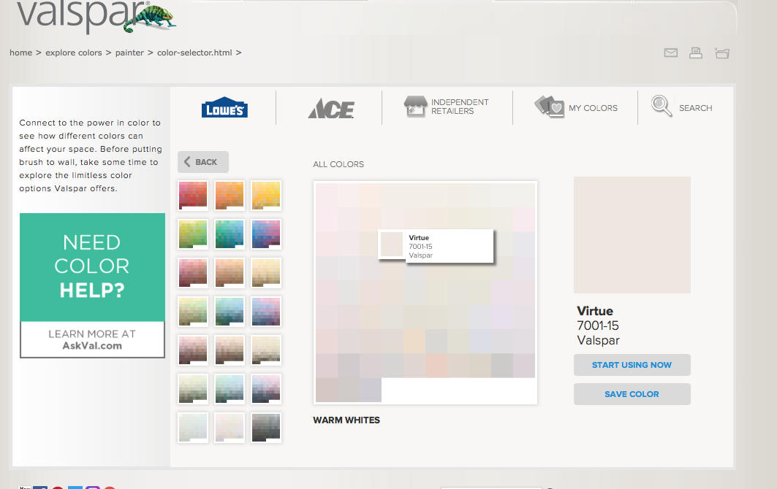Click the 7001-15 code under the large swatch
Screen dimensions: 777x489
click(598, 326)
